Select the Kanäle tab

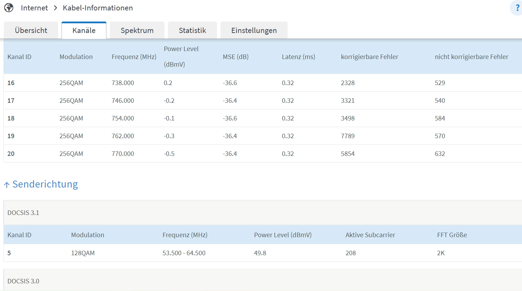pyautogui.click(x=84, y=31)
